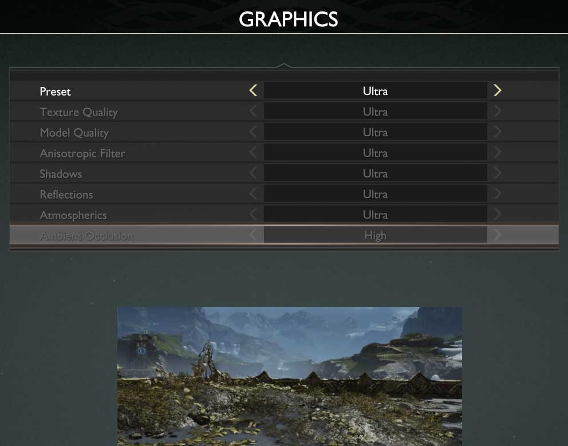Screen dimensions: 568x446
Task: Tap the right arrow for Atmospherics
Action: (x=497, y=215)
